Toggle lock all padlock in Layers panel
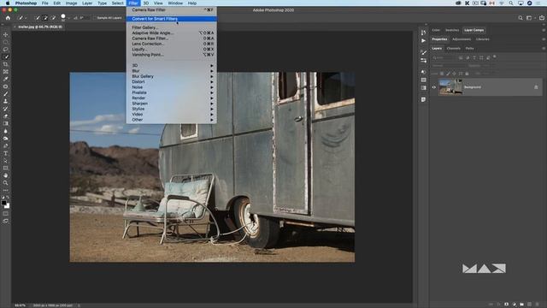 click(x=467, y=74)
